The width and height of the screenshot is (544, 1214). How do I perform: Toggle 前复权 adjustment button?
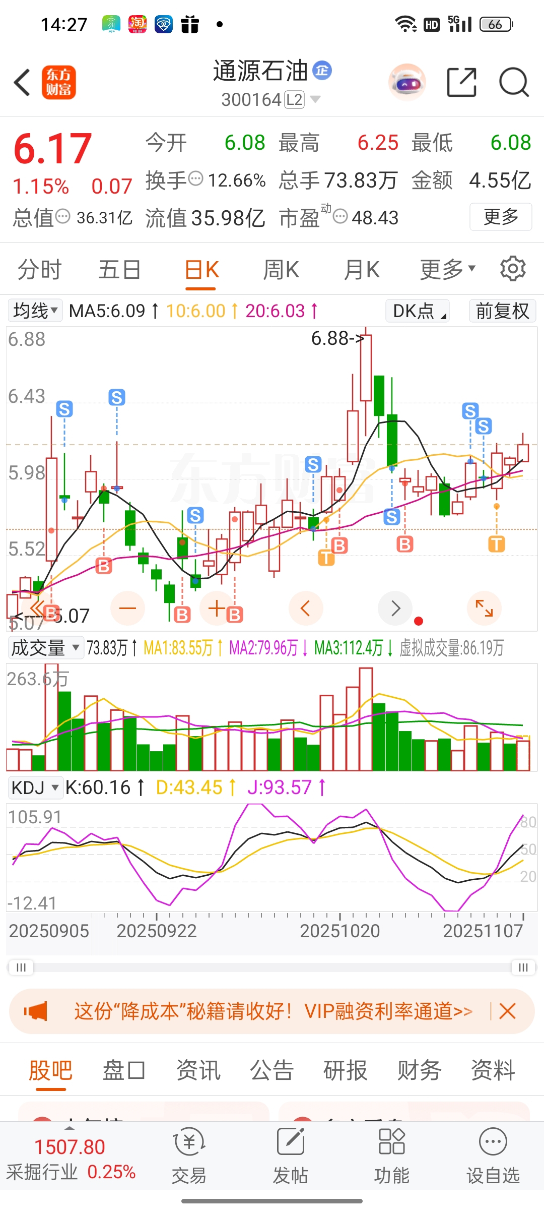(x=502, y=311)
